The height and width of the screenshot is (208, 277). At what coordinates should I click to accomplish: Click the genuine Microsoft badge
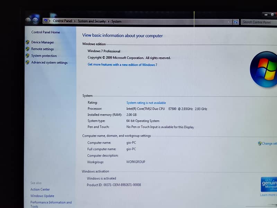click(x=269, y=184)
